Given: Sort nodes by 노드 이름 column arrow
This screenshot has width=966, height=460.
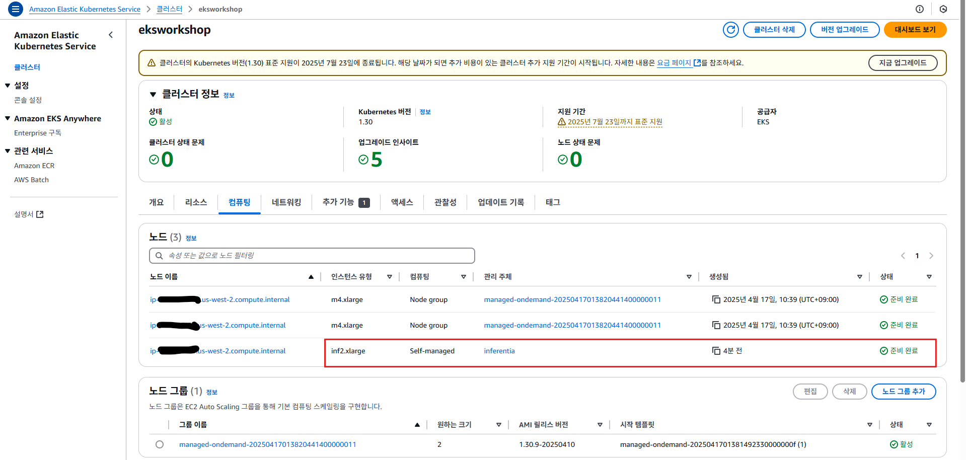Looking at the screenshot, I should point(311,277).
